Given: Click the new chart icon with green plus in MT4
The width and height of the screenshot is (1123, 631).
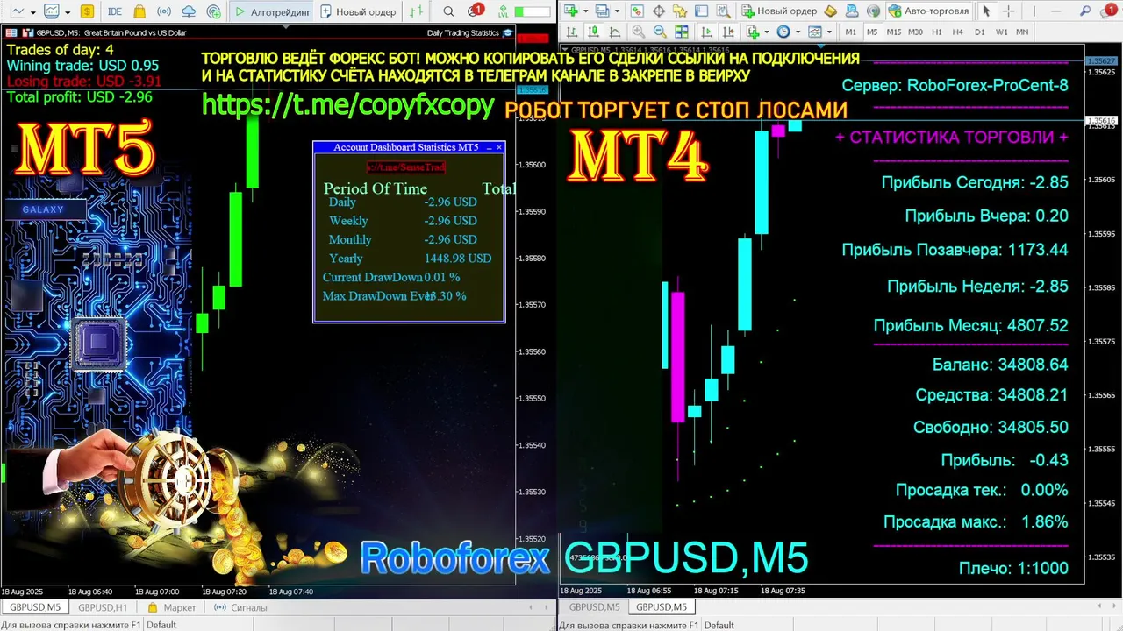Looking at the screenshot, I should point(571,11).
